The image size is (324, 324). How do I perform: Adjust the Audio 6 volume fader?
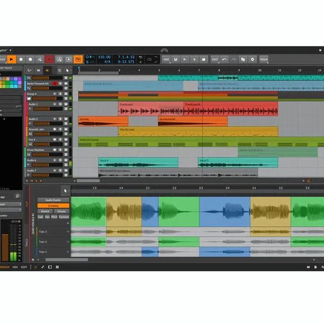tap(47, 165)
